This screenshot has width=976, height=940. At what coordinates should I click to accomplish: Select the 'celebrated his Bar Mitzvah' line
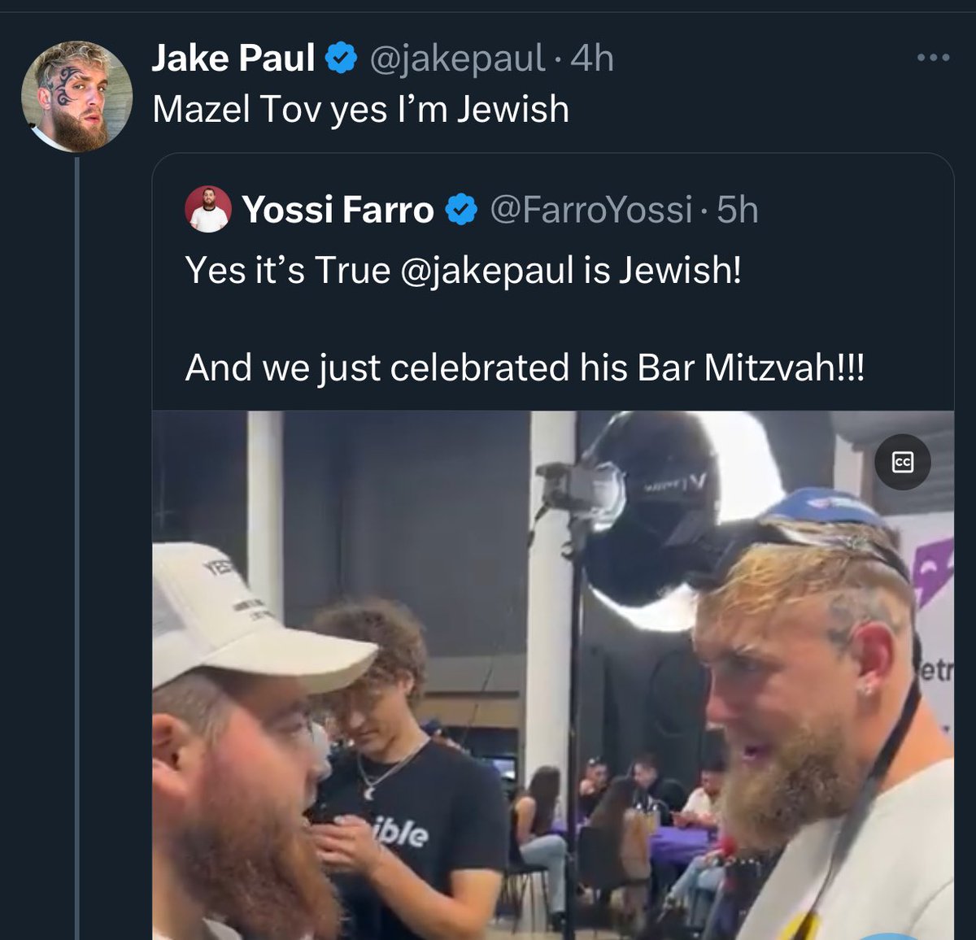click(525, 368)
